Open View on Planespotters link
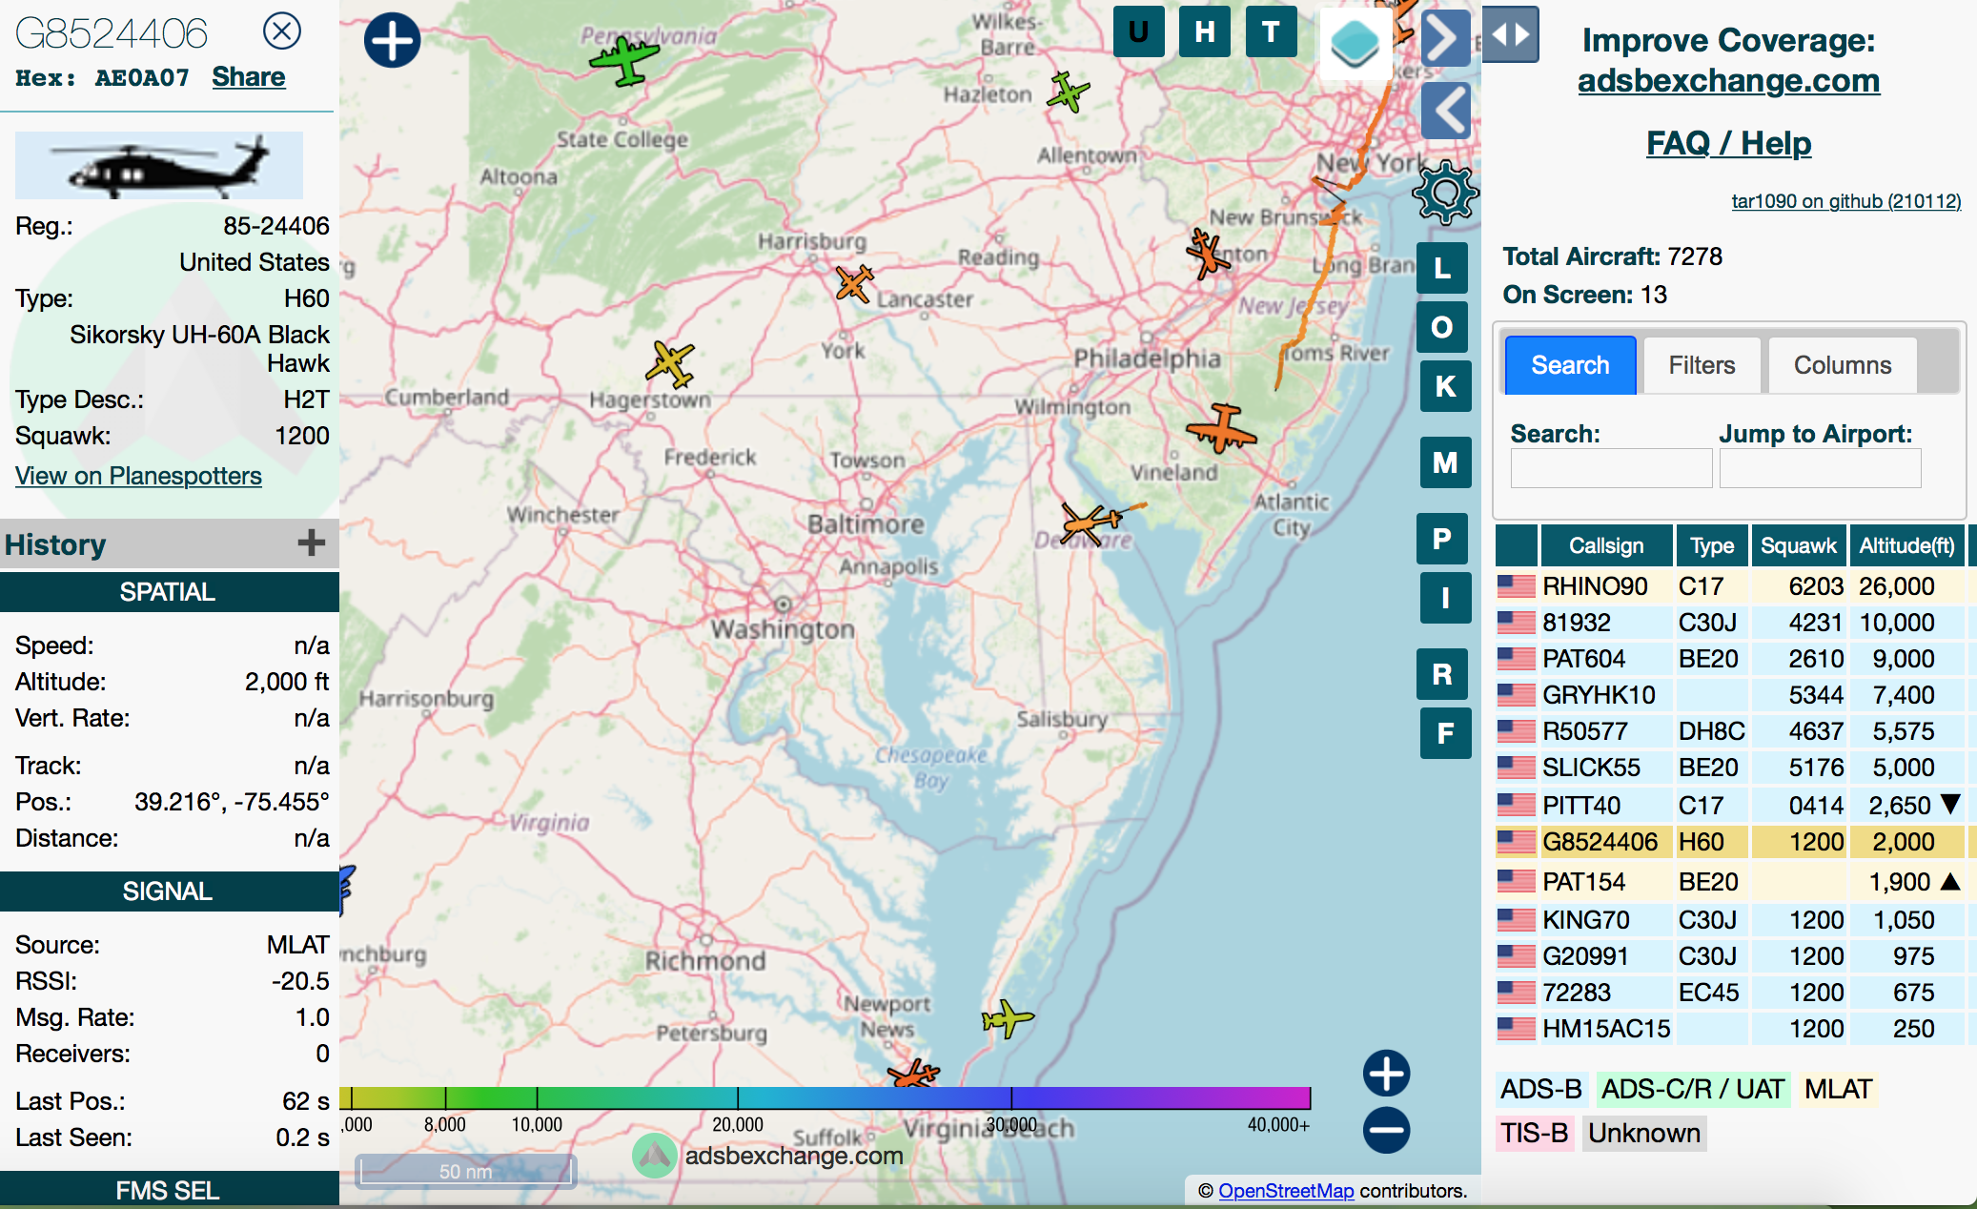The width and height of the screenshot is (1977, 1209). [x=138, y=476]
